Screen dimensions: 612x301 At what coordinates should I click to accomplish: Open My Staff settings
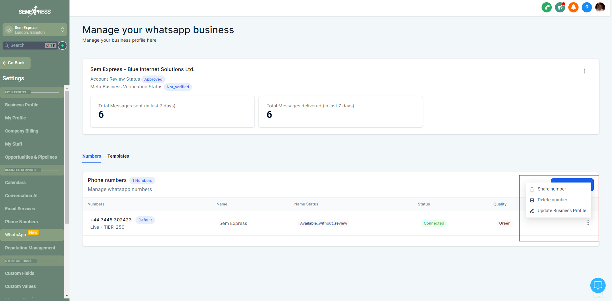click(14, 144)
